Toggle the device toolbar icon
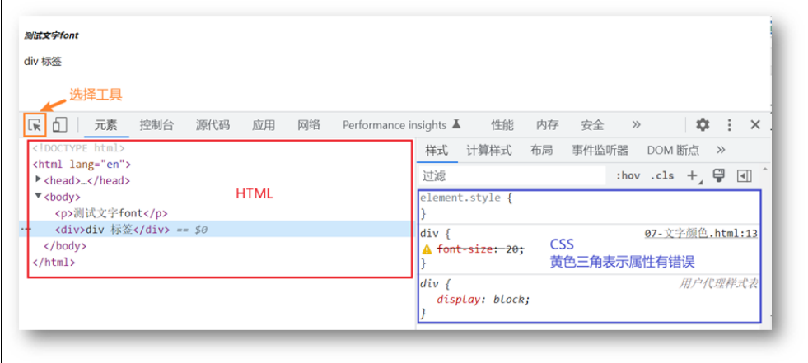 tap(60, 124)
